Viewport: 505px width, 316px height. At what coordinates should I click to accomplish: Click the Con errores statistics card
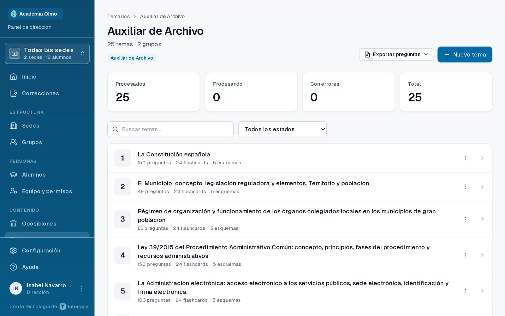click(x=348, y=92)
